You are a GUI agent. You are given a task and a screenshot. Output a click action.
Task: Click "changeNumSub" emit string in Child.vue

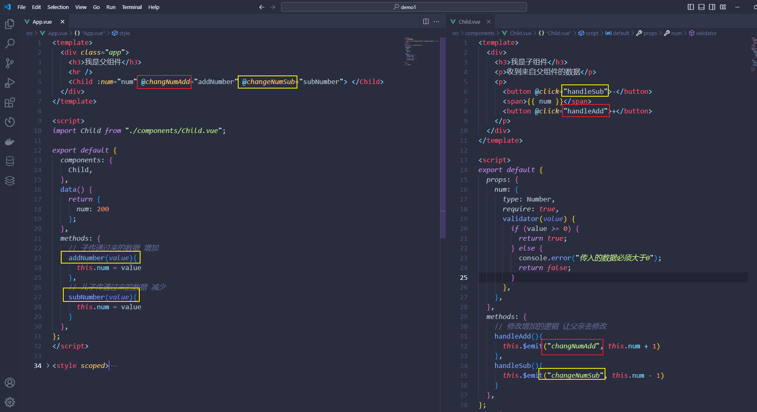pos(576,375)
